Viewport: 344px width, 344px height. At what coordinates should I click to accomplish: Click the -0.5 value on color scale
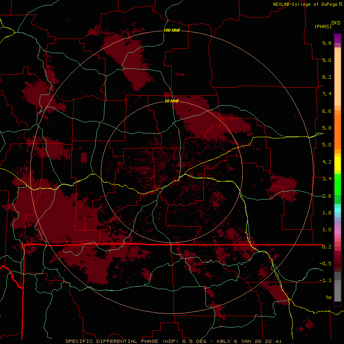[325, 264]
